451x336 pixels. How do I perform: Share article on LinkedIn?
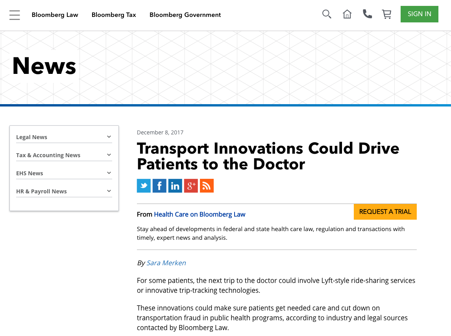[175, 185]
